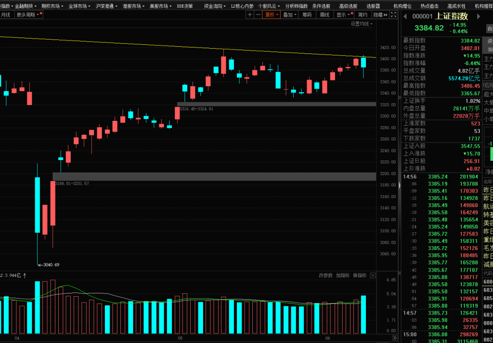Click the 15:00 tick row with 298269
Screen dimensions: 493x343
pos(441,334)
